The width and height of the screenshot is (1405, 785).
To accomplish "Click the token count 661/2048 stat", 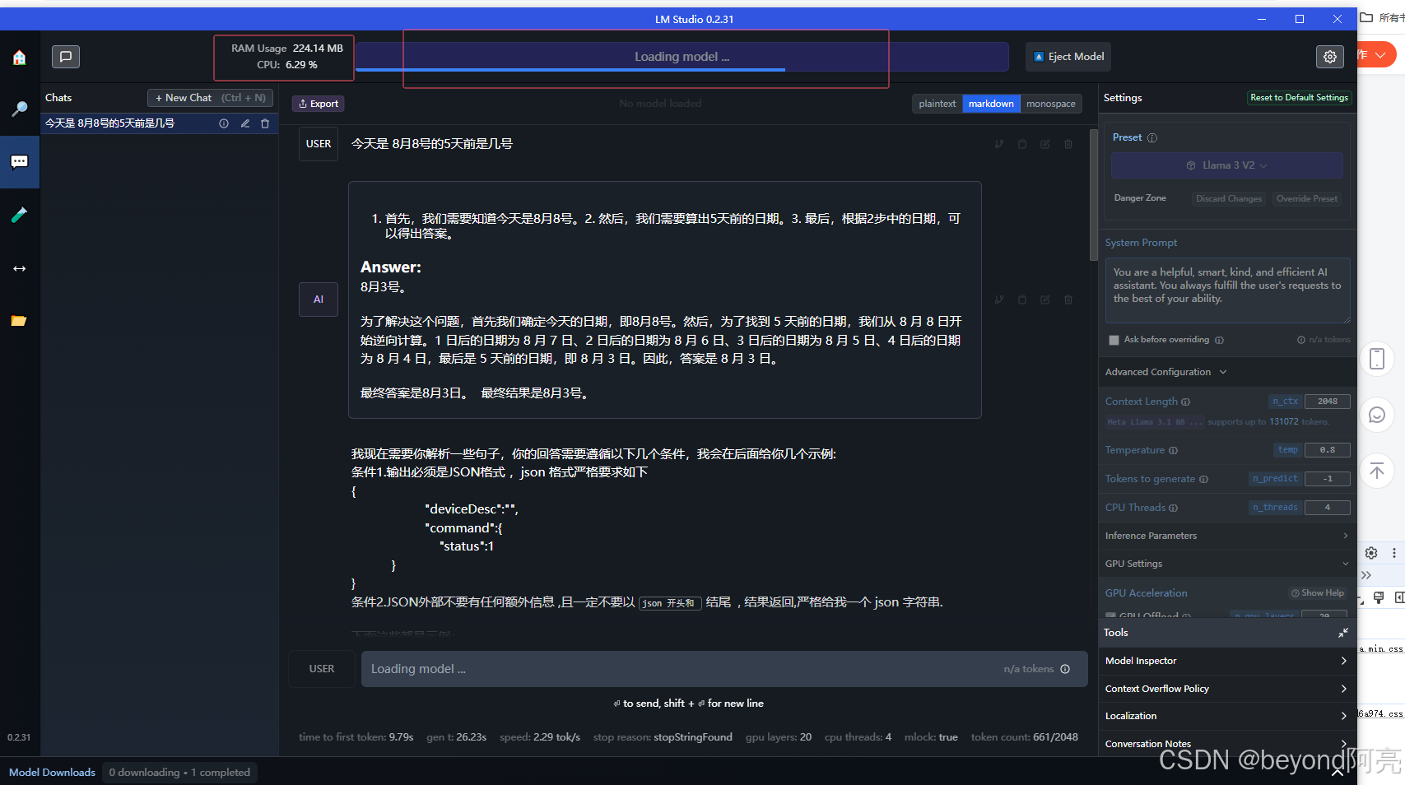I will point(1025,737).
